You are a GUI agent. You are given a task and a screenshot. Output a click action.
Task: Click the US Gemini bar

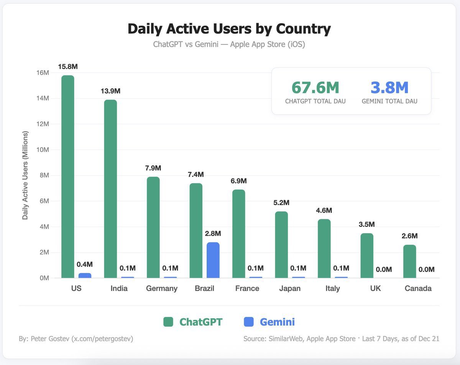click(85, 275)
